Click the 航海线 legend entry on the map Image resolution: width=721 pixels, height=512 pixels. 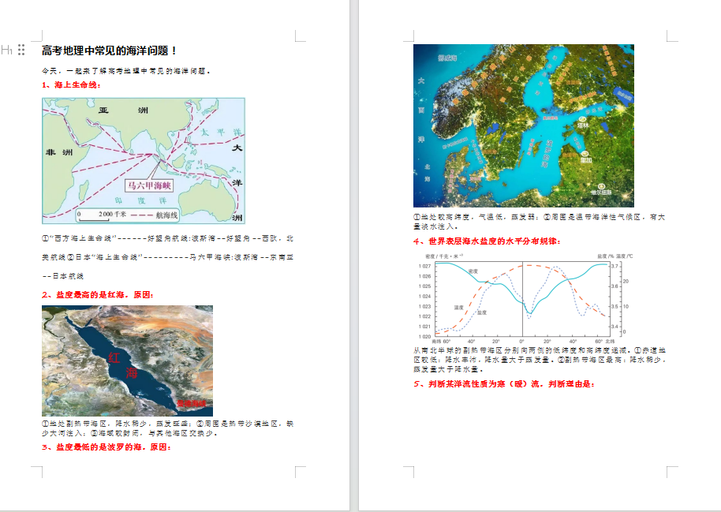[x=155, y=215]
